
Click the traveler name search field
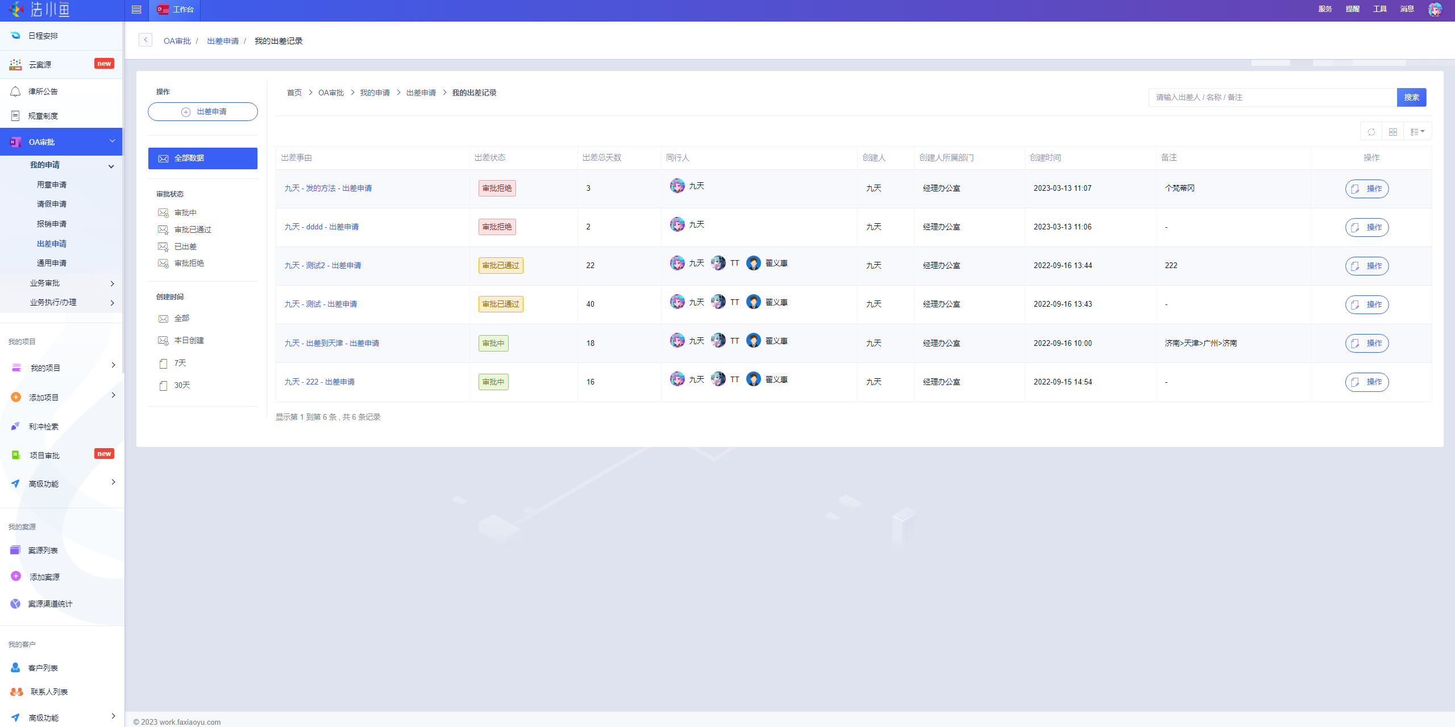click(1272, 97)
